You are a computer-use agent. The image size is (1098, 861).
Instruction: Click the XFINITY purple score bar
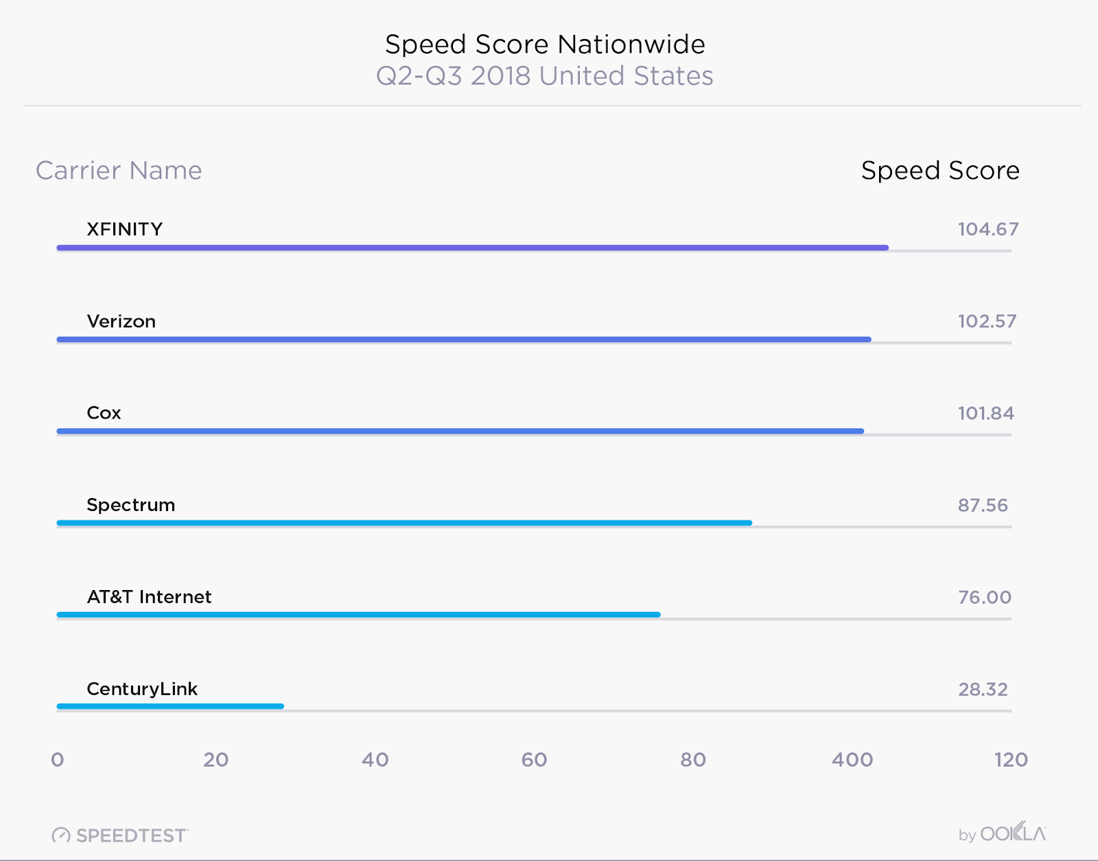click(473, 248)
